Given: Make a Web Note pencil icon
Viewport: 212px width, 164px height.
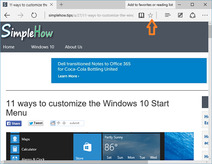Looking at the screenshot, I should coord(180,15).
